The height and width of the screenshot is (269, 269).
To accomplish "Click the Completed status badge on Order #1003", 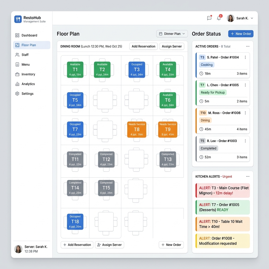I will pos(209,148).
